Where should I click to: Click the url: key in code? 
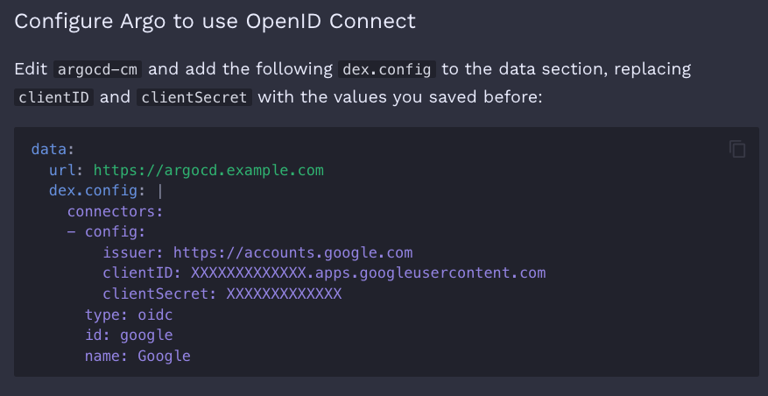click(x=68, y=171)
